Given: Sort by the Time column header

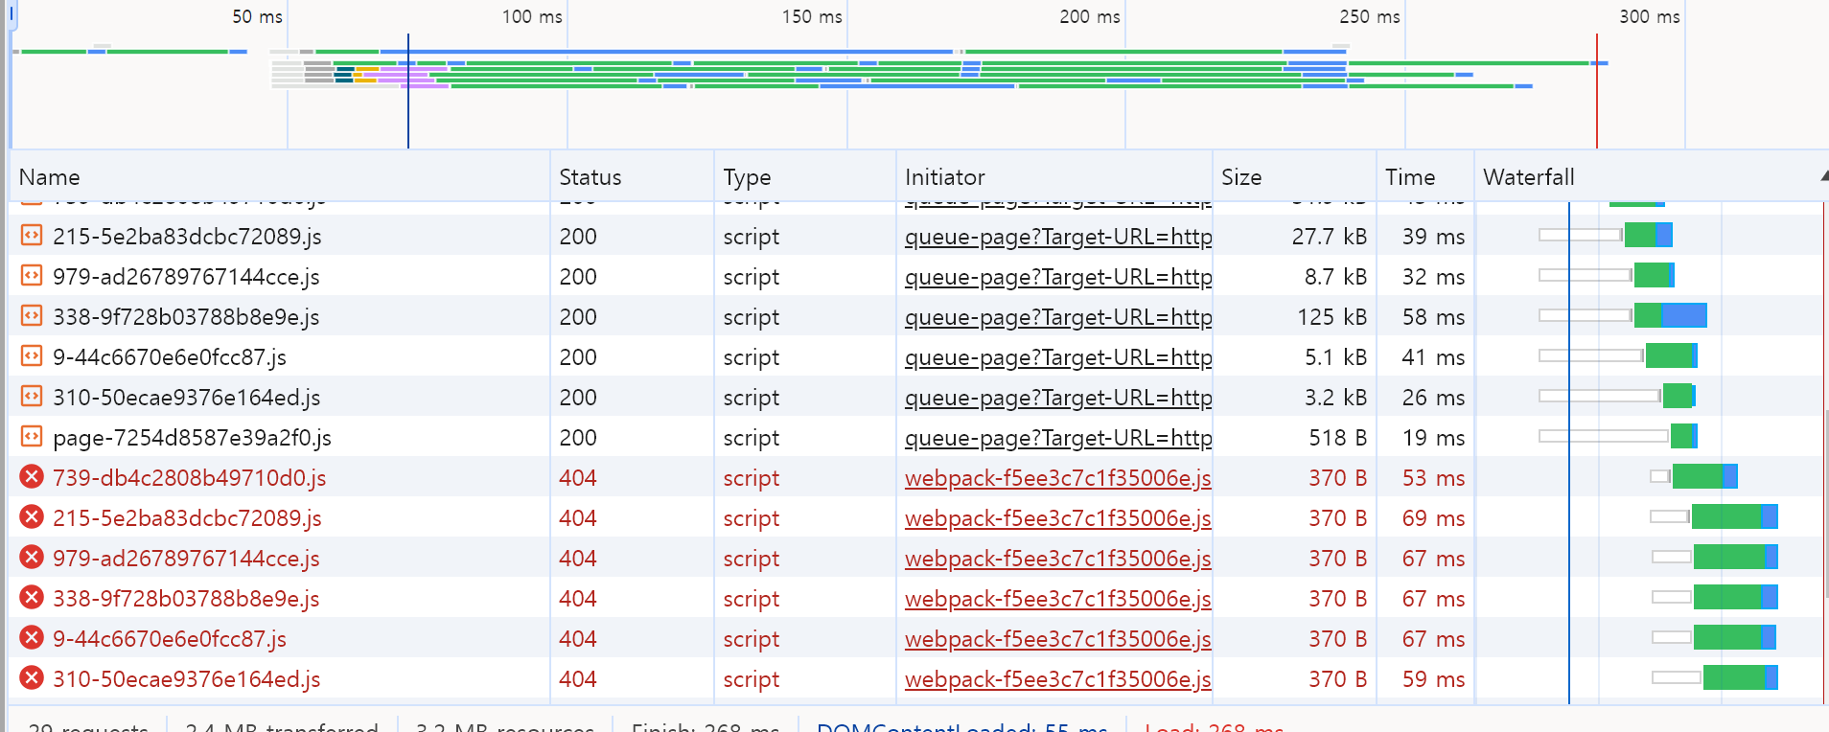Looking at the screenshot, I should (x=1409, y=177).
